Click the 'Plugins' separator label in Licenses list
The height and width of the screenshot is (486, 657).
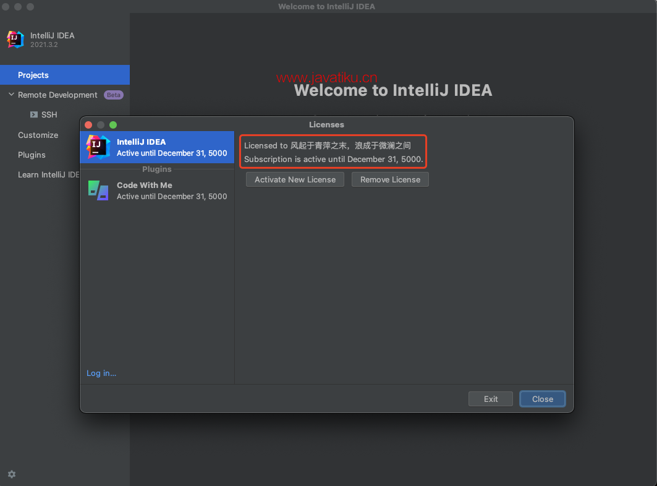[157, 169]
